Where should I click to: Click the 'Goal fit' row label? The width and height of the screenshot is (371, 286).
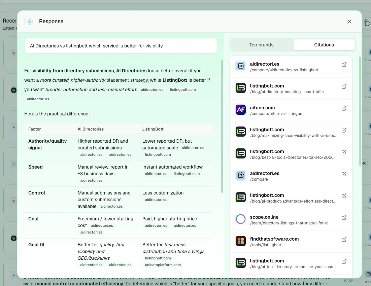36,245
